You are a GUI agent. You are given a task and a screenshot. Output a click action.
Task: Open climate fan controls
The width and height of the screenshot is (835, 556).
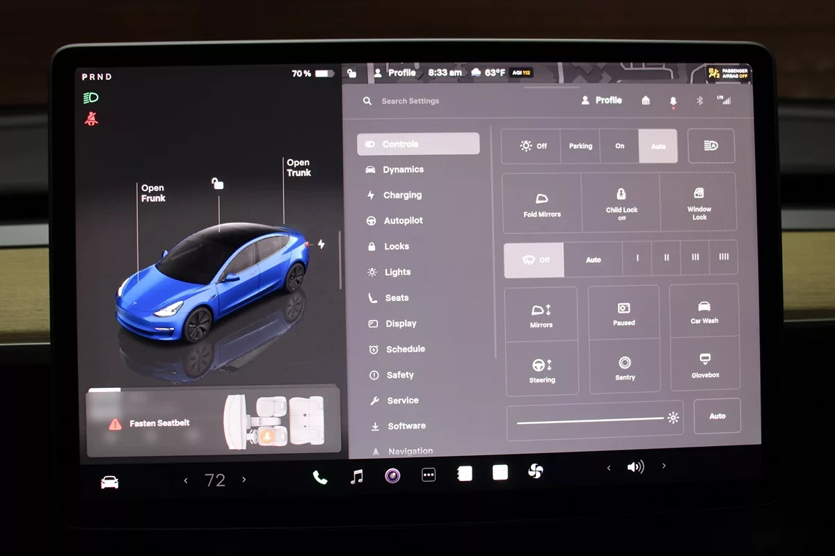535,472
